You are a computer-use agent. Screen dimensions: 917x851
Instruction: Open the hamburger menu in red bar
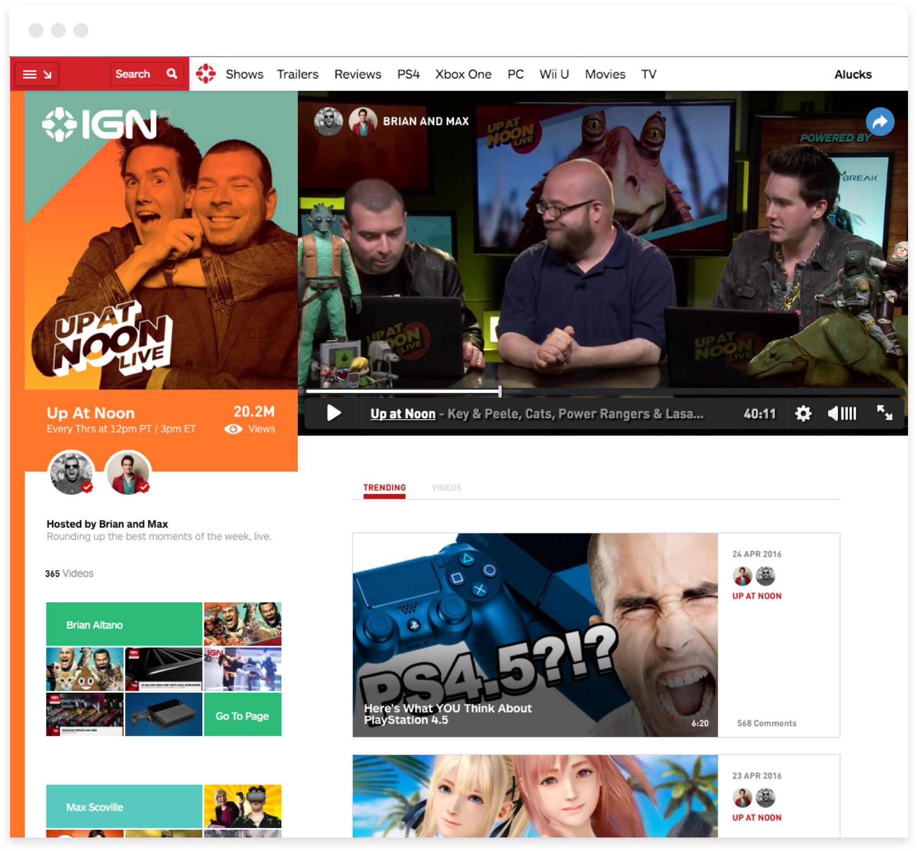(37, 74)
